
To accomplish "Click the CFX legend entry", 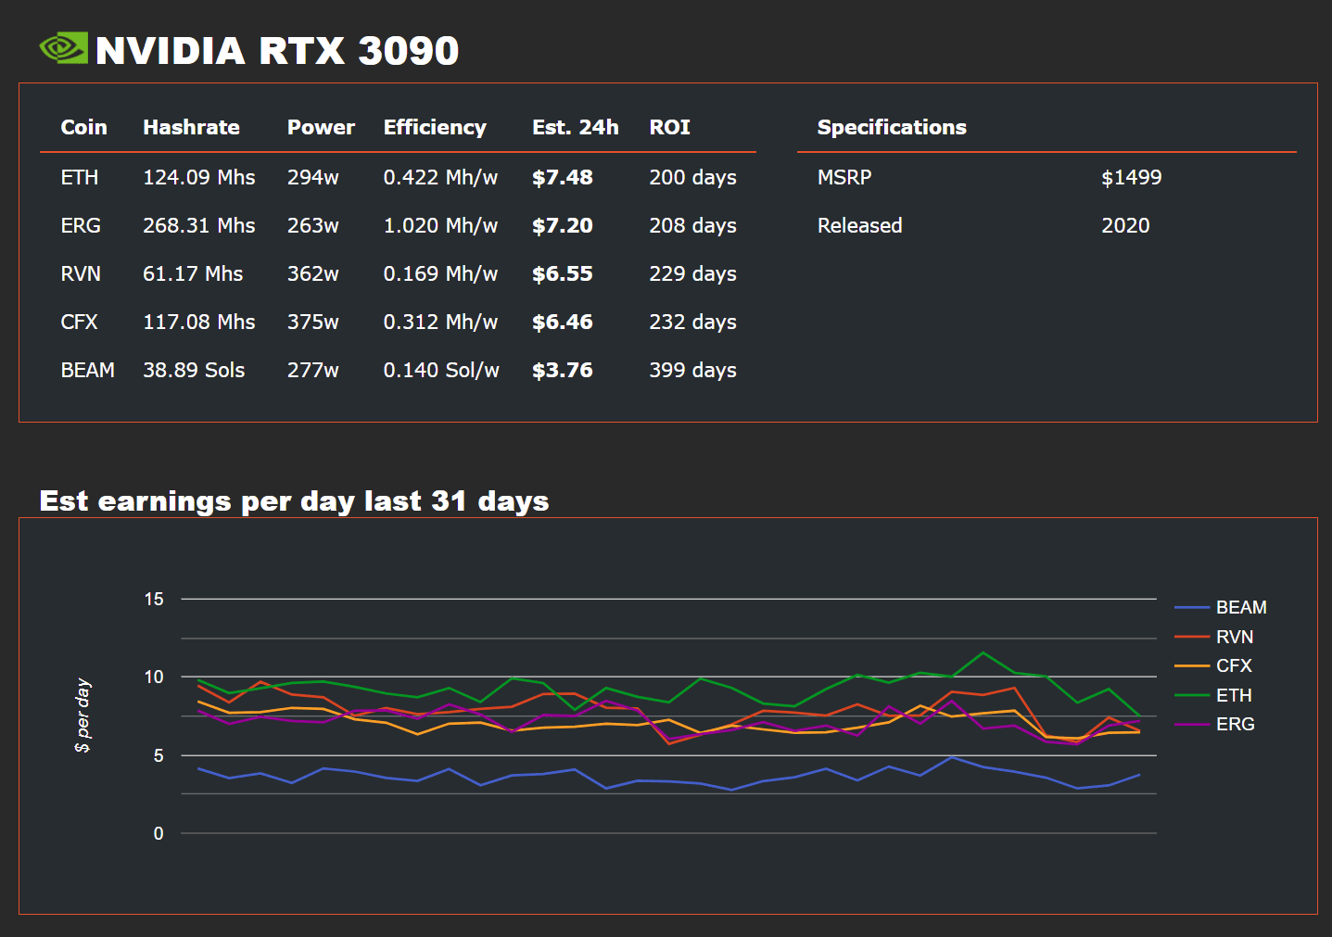I will (1213, 665).
